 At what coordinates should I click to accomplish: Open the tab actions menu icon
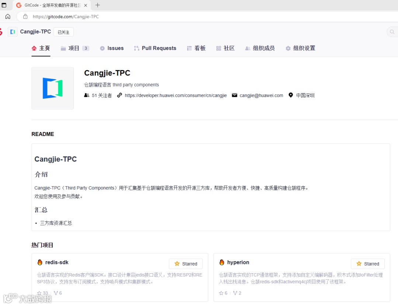(x=4, y=5)
